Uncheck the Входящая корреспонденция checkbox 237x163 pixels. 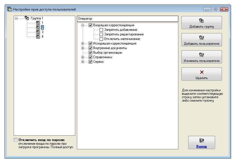pos(90,25)
